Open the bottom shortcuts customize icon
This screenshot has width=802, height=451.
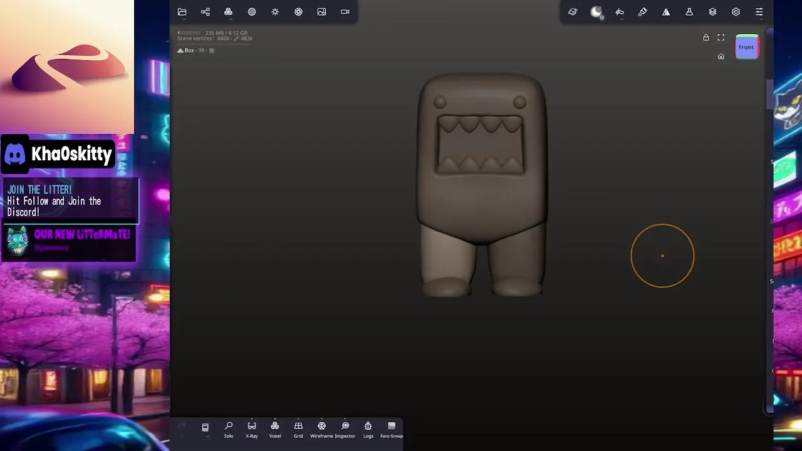coord(205,427)
